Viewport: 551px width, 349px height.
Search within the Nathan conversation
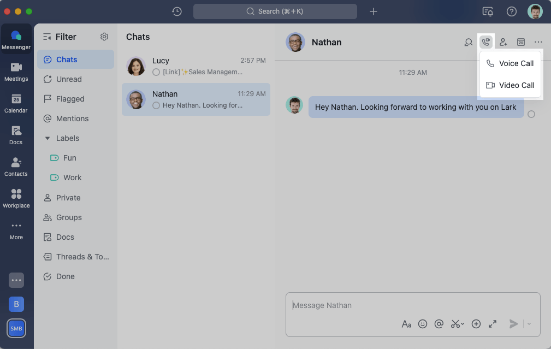[469, 42]
